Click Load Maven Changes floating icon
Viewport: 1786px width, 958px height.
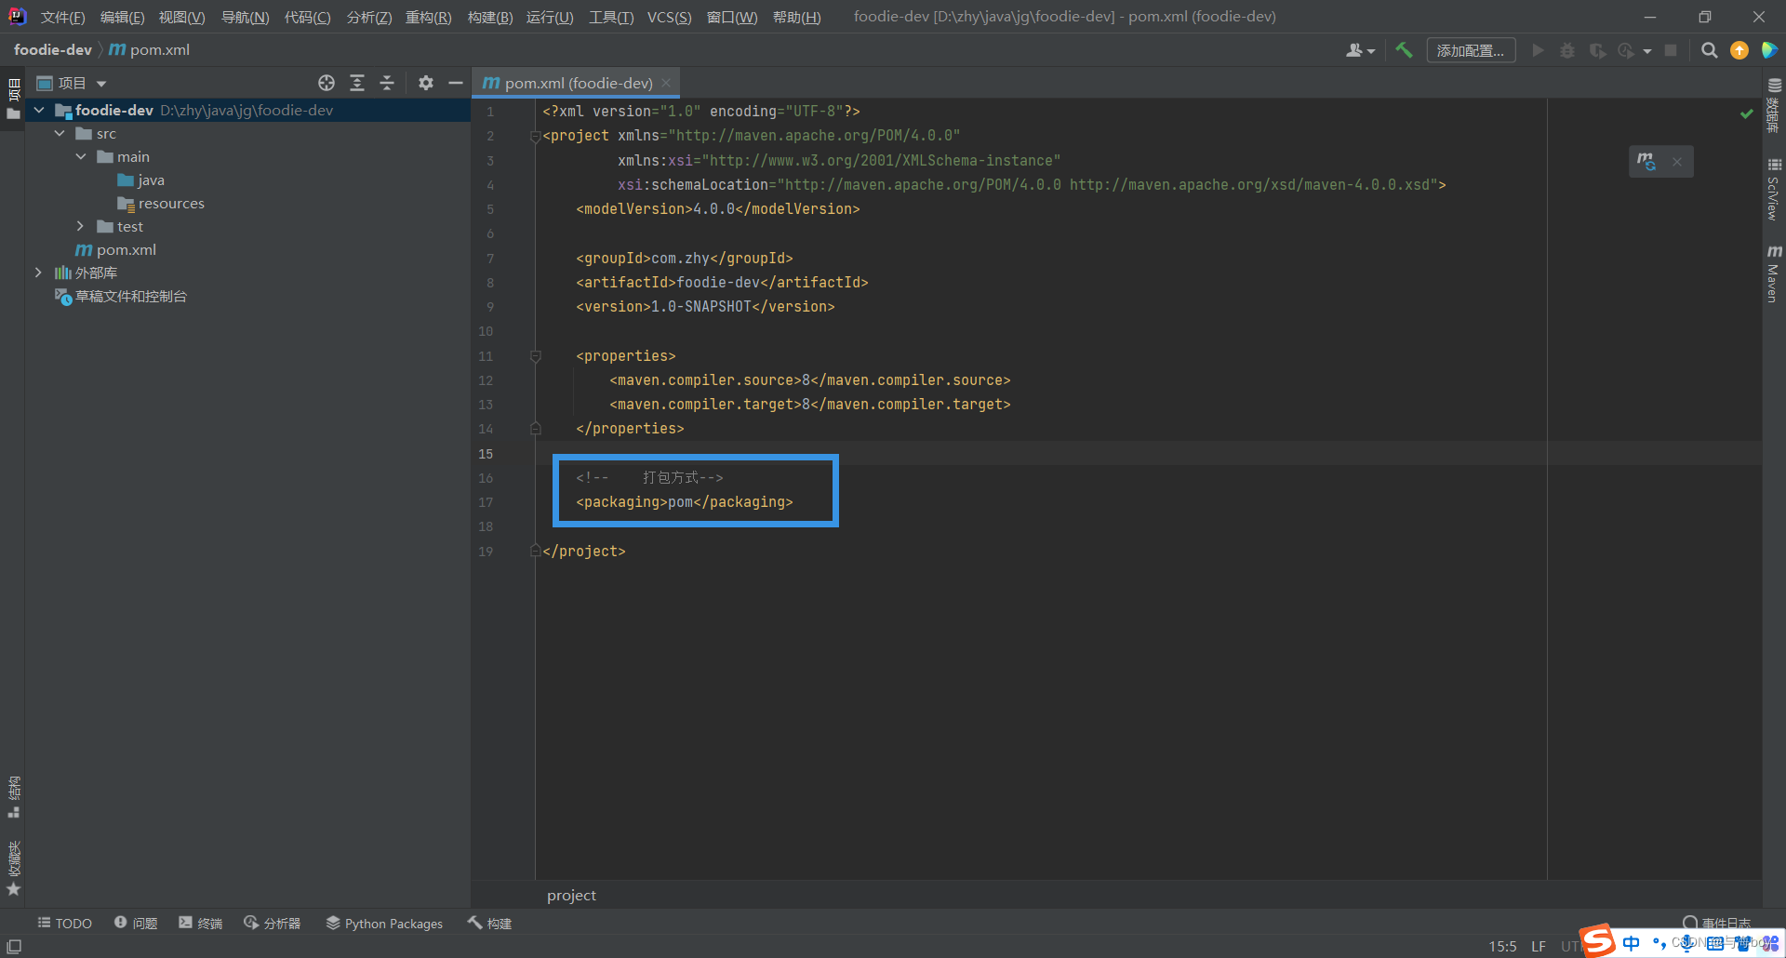click(1646, 162)
